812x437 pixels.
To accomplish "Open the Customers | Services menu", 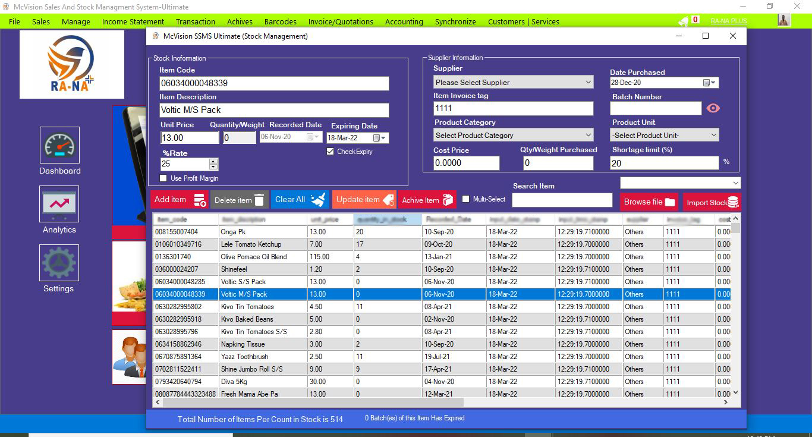I will click(x=524, y=21).
